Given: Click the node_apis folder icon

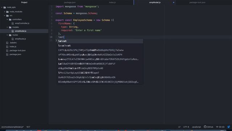Looking at the screenshot, I should point(5,7).
